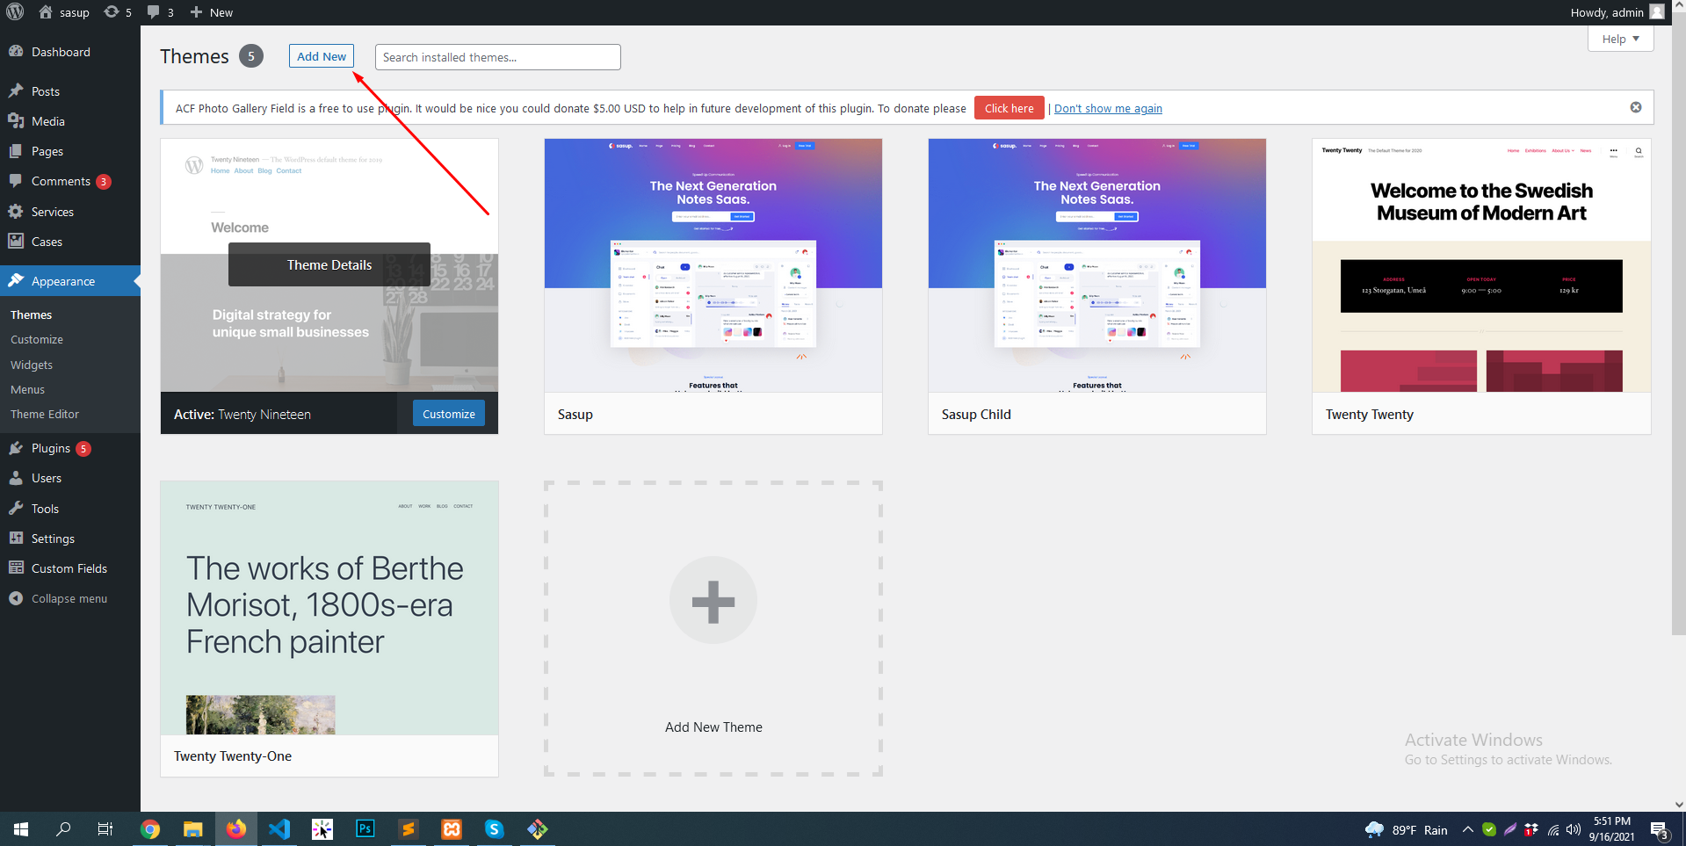Click the Custom Fields icon

click(16, 568)
